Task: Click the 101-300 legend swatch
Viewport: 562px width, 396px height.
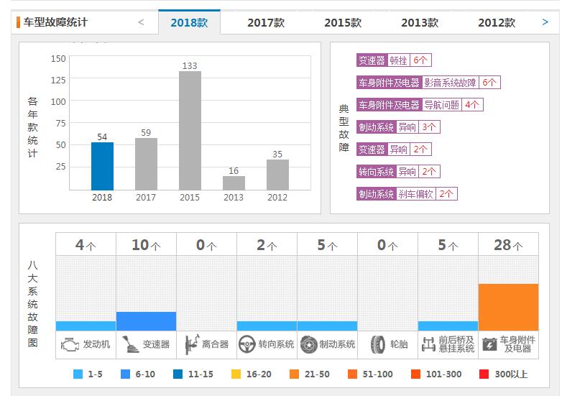Action: 416,374
